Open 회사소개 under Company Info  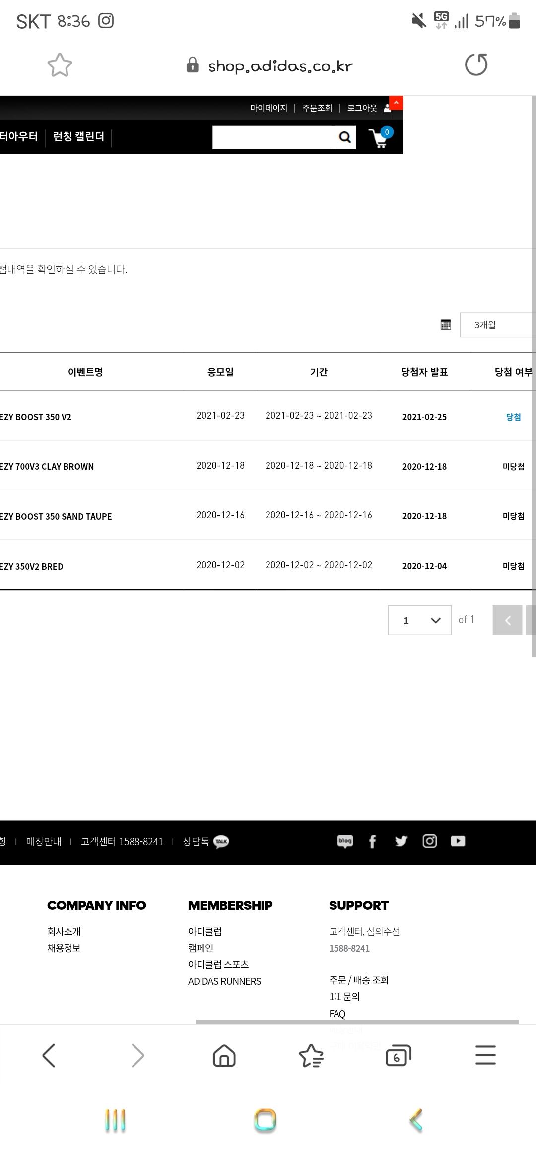(64, 932)
